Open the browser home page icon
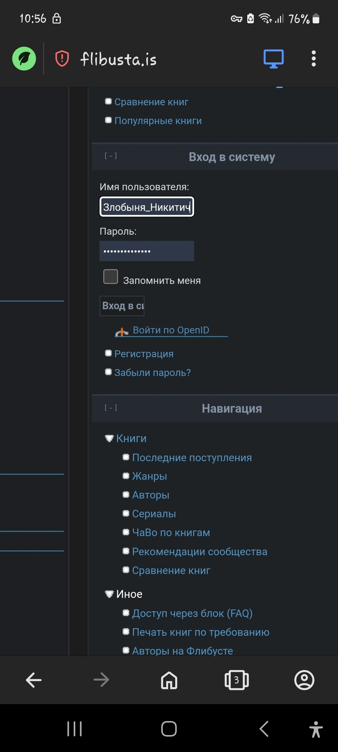This screenshot has width=338, height=752. point(169,680)
